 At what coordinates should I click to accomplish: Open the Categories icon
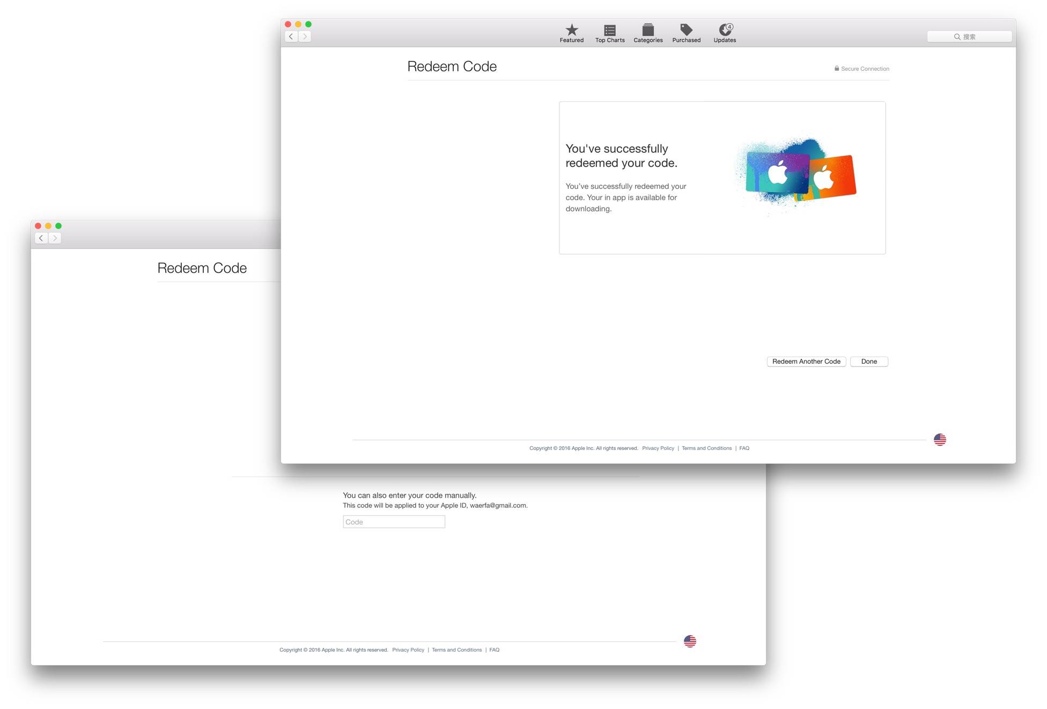point(648,33)
